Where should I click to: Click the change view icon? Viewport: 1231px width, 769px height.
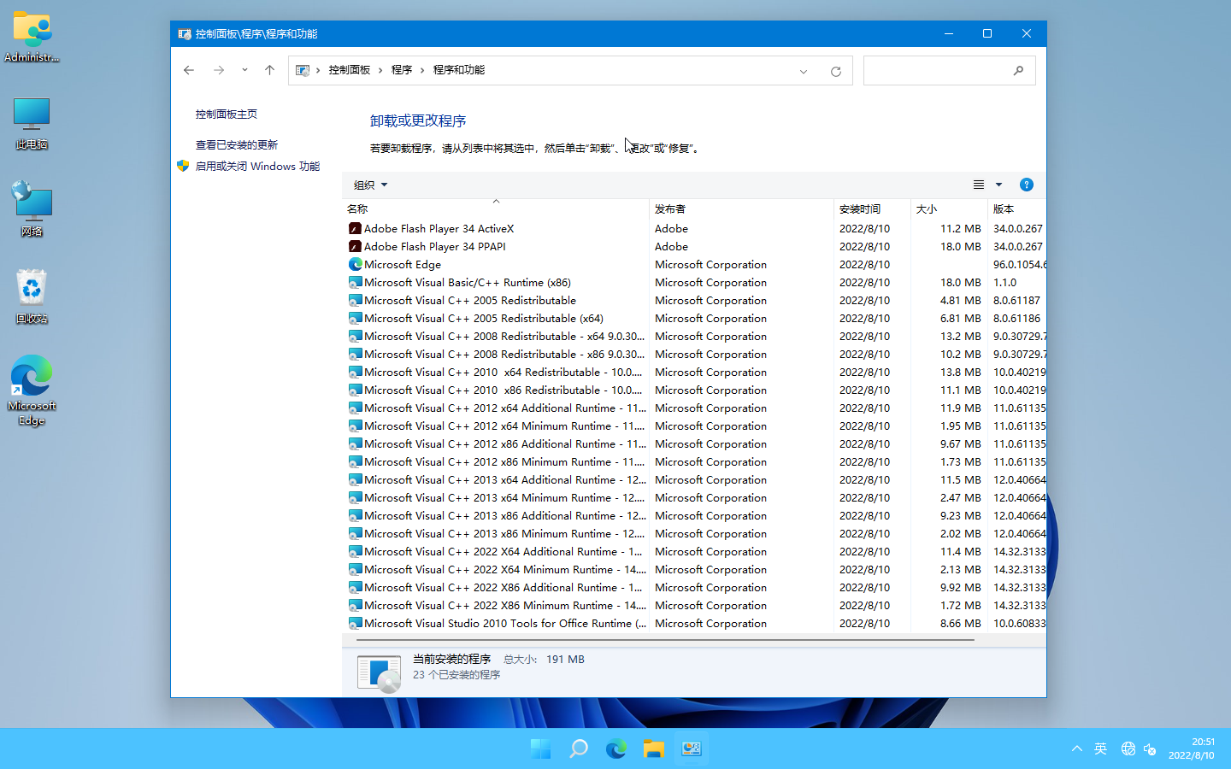point(979,185)
